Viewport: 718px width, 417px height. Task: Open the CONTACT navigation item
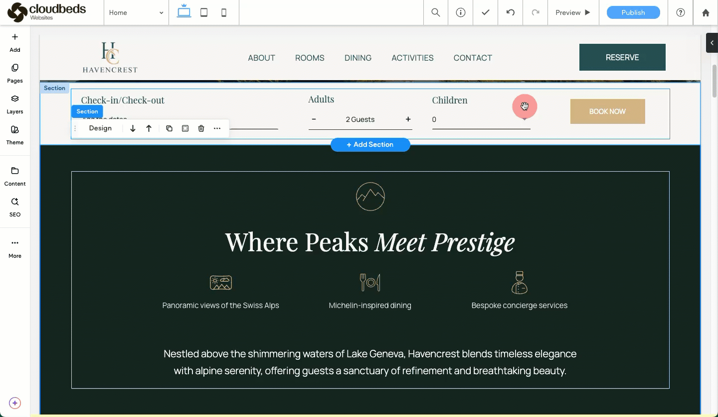[x=473, y=58]
